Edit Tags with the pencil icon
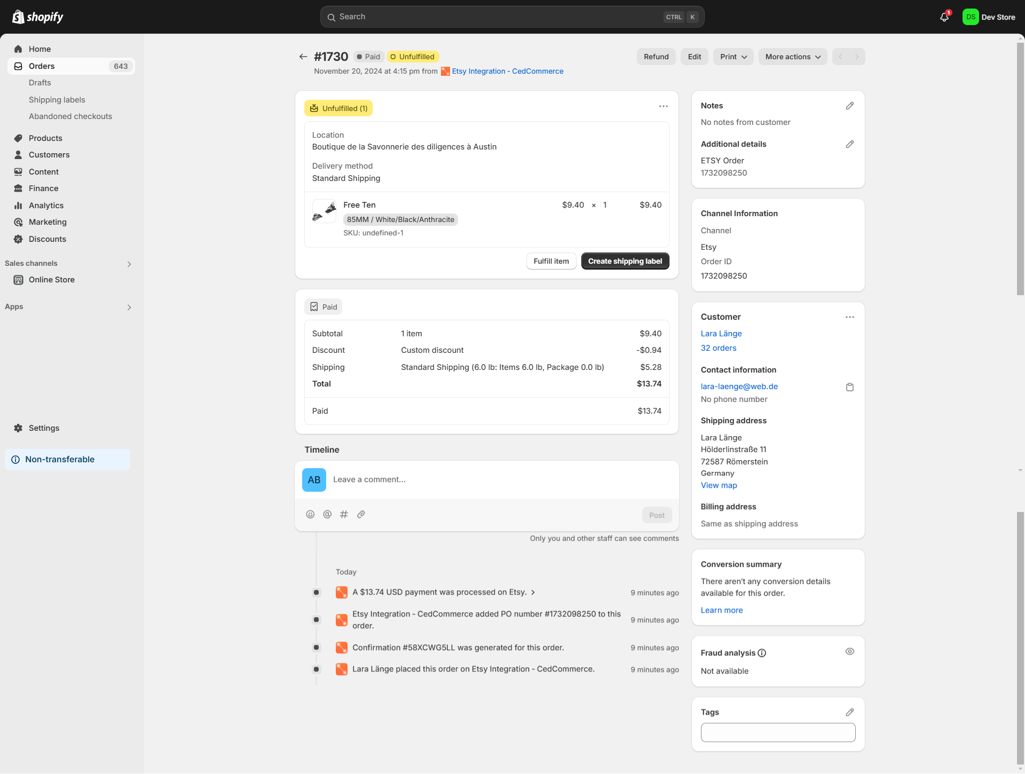Viewport: 1025px width, 774px height. [850, 712]
